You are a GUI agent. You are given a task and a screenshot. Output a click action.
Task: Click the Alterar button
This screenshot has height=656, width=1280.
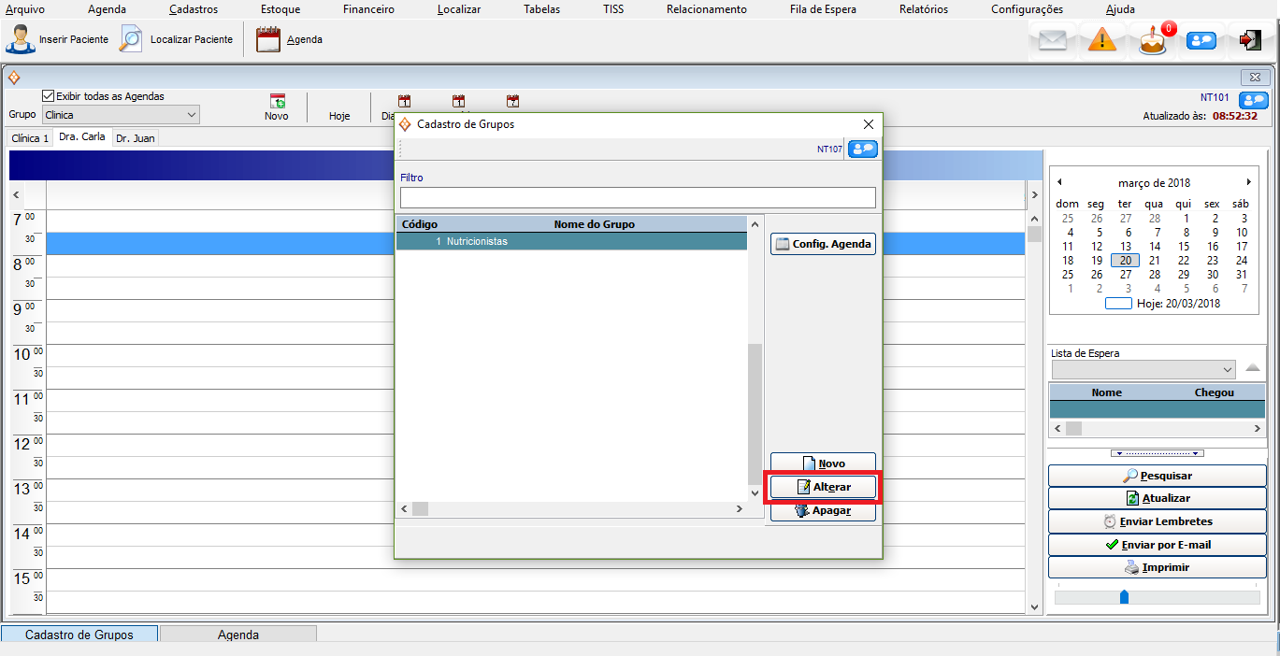(823, 487)
